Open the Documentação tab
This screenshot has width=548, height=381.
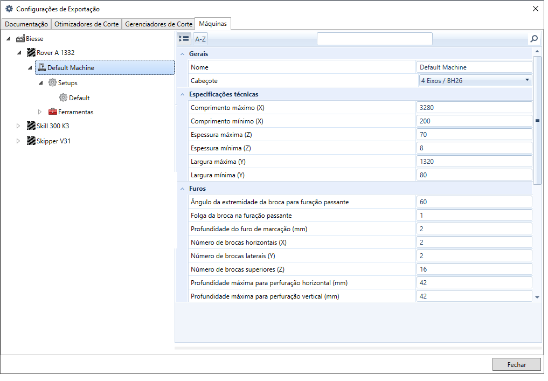click(26, 24)
